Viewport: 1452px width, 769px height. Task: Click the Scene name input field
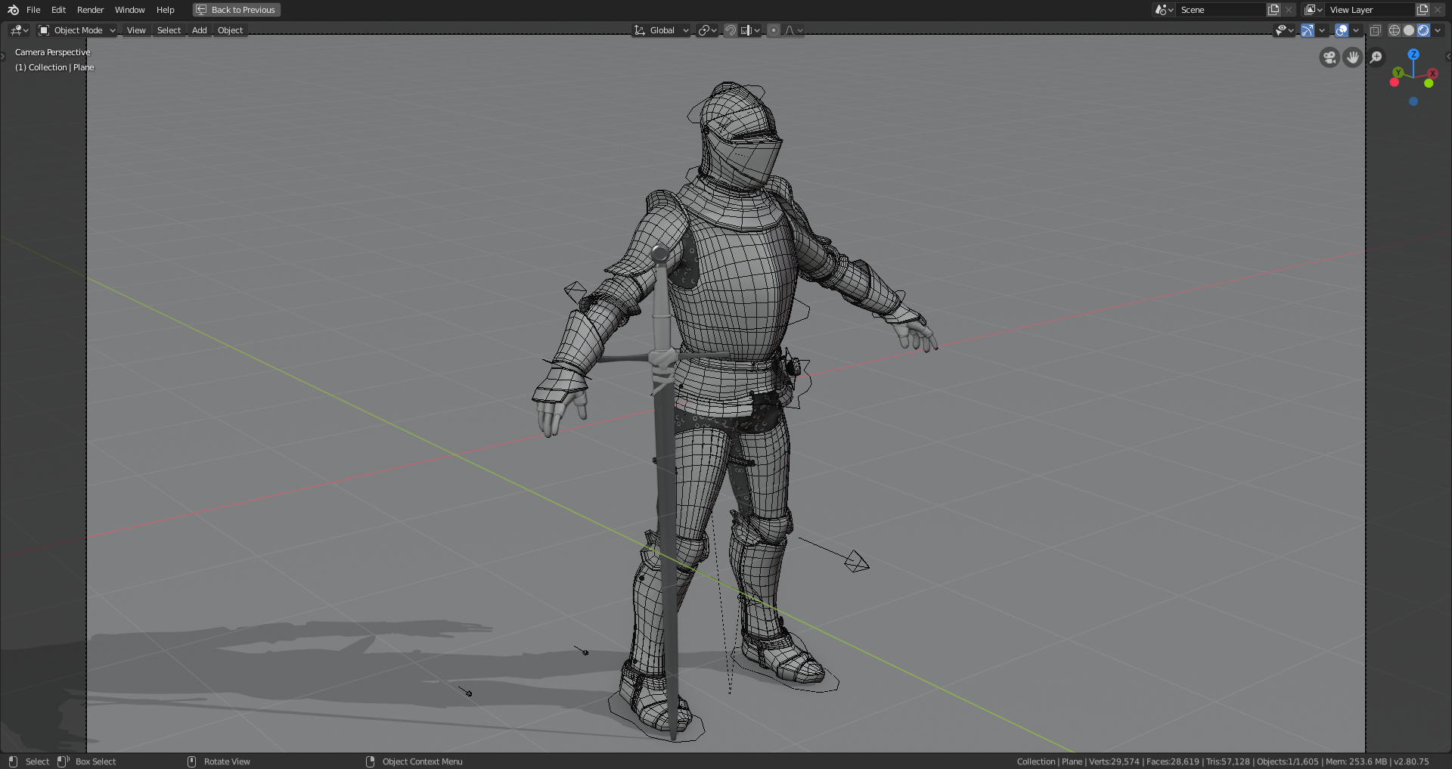coord(1218,10)
